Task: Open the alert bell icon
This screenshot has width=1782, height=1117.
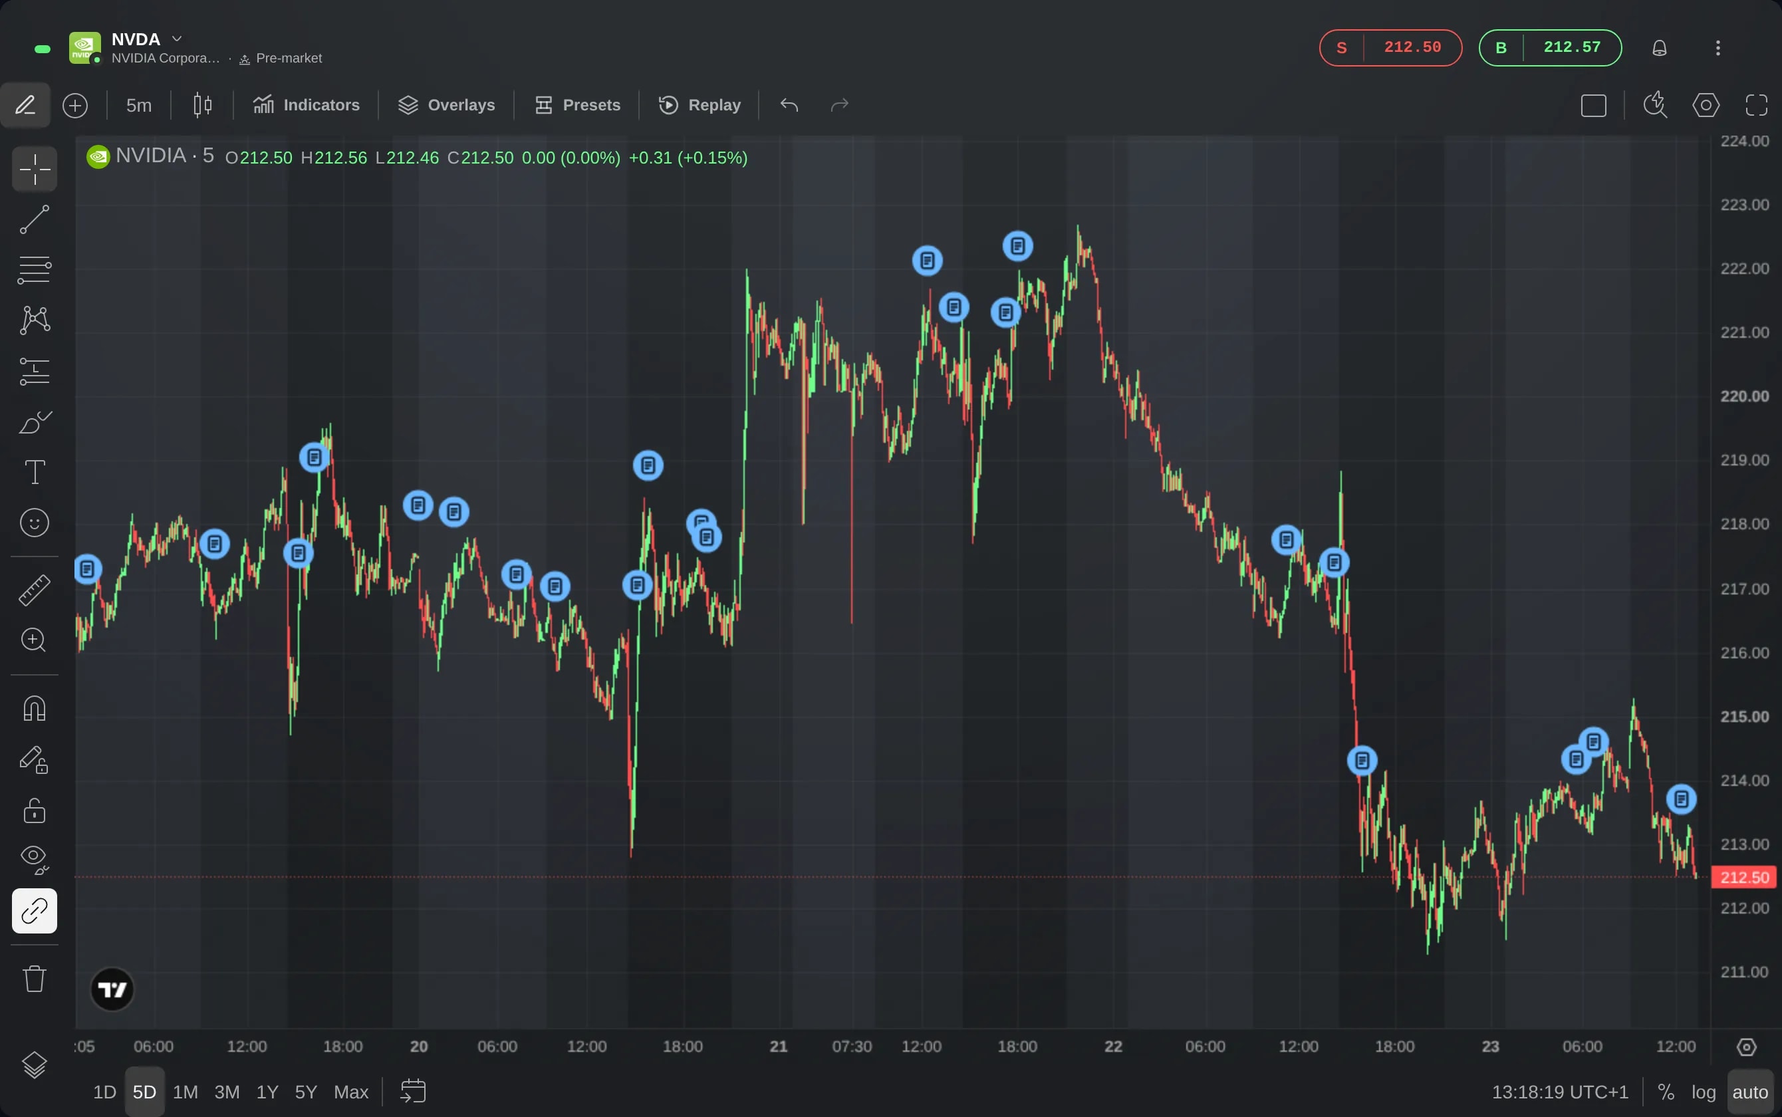Action: [1660, 48]
